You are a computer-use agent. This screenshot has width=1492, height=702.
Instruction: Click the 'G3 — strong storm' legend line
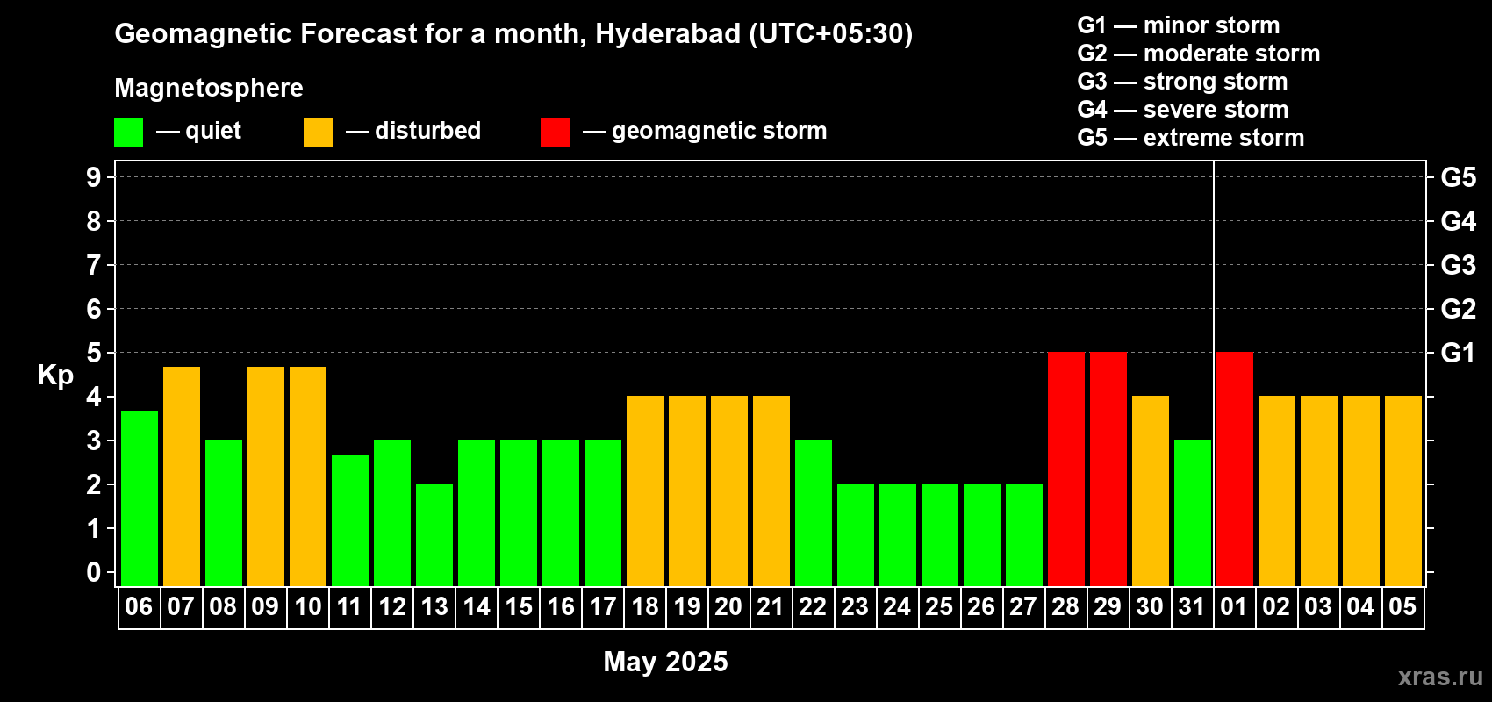[x=1182, y=82]
